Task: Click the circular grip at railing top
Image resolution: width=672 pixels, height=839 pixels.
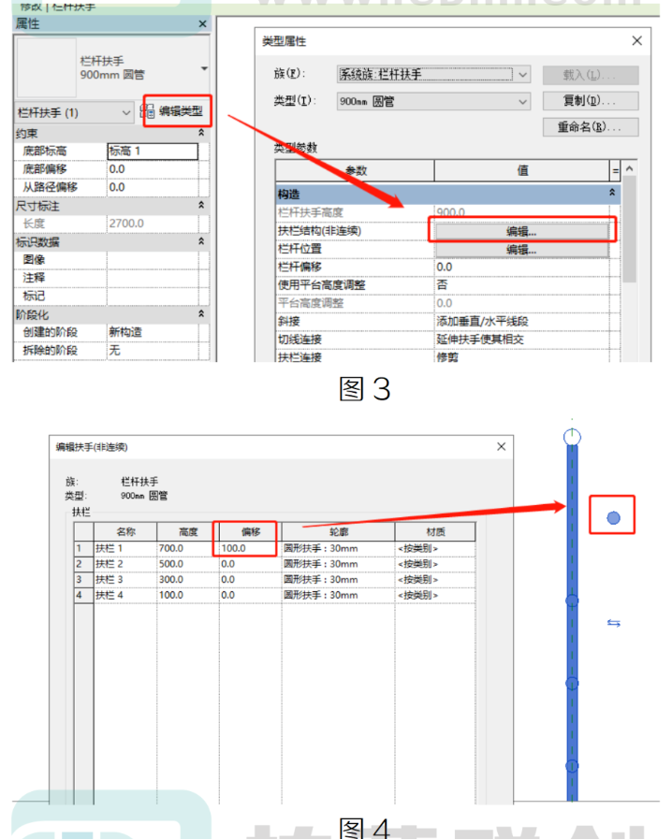Action: [x=572, y=437]
